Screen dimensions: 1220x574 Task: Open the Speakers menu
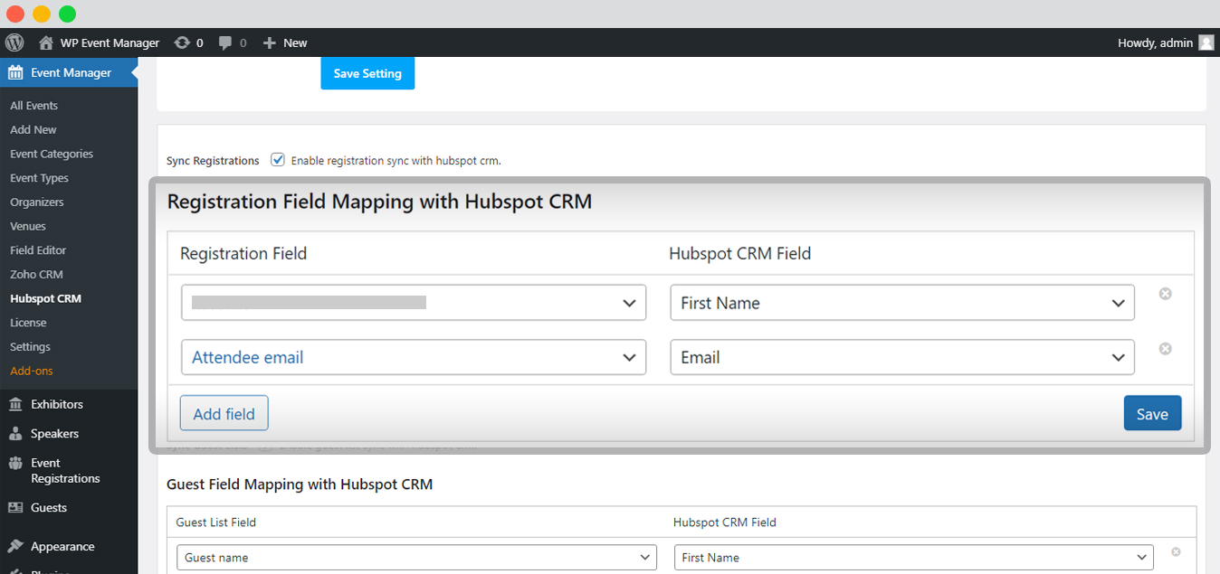click(69, 434)
